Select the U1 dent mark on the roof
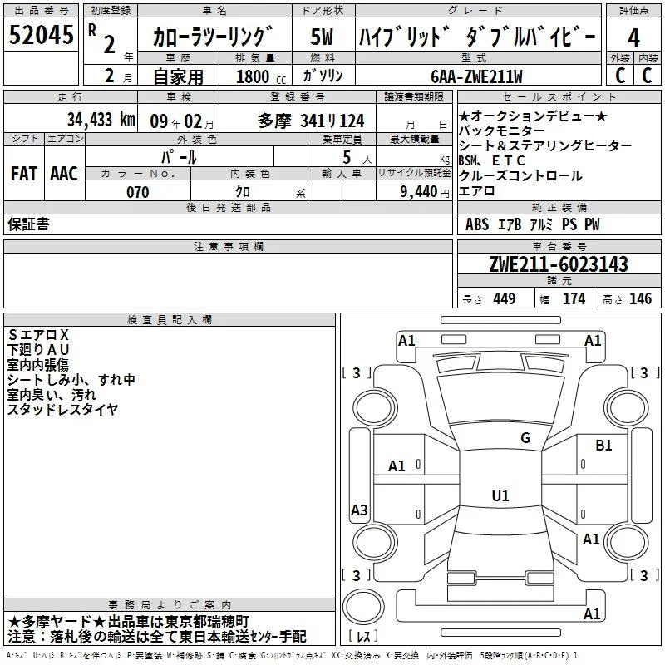This screenshot has width=665, height=665. coord(500,495)
